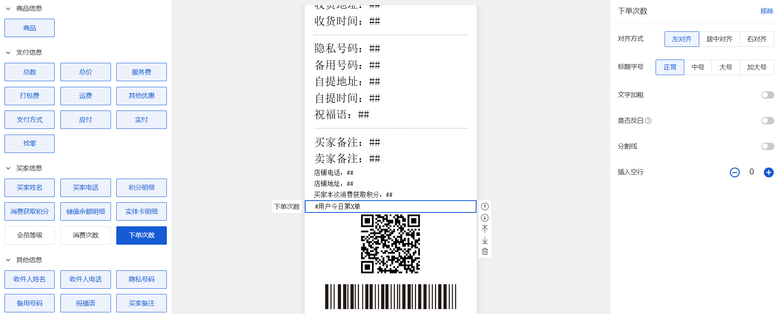Click the help icon beside 是否反白

pos(648,121)
